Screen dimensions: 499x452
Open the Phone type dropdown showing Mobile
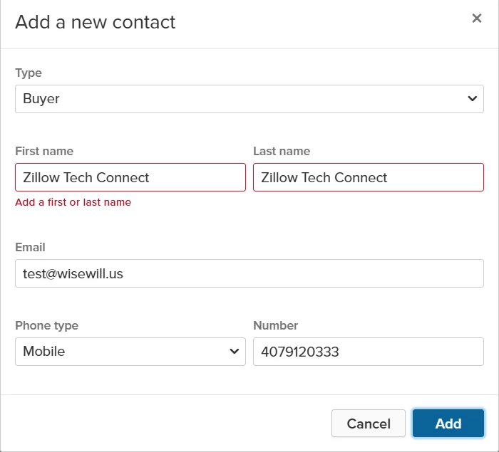point(130,352)
